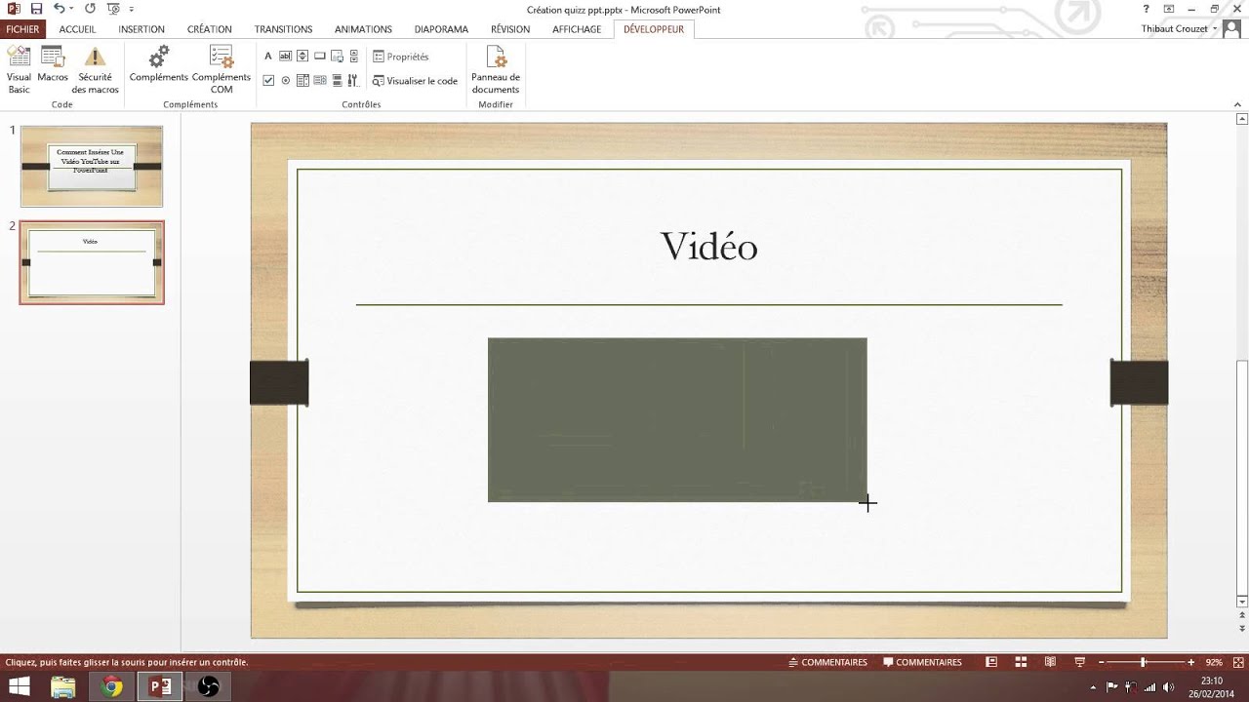Select slide 1 thumbnail

coord(92,166)
